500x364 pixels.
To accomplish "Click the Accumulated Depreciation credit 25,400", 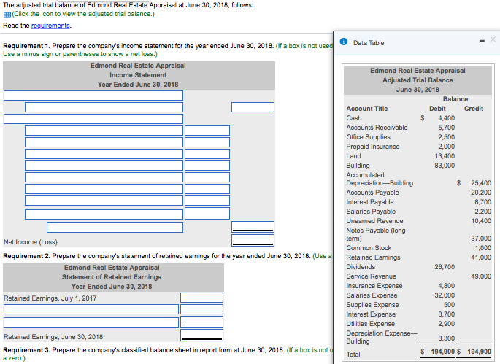I will pos(481,183).
